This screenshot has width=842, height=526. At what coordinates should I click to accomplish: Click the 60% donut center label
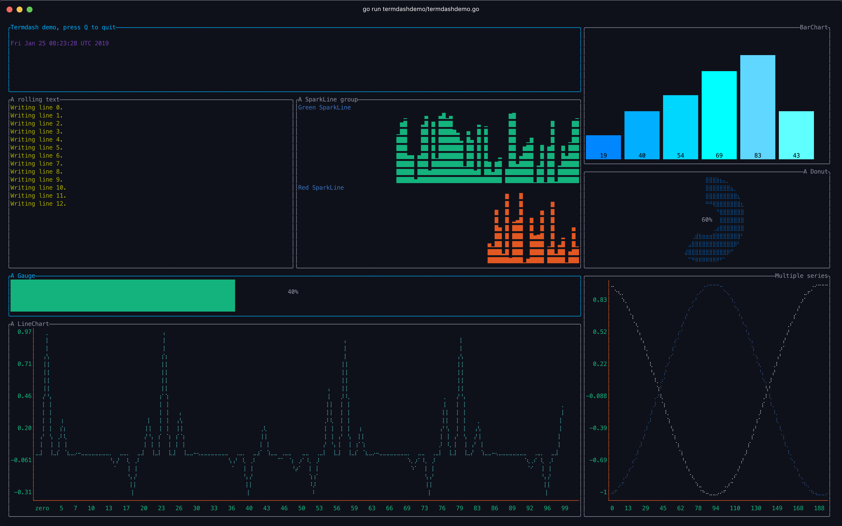tap(707, 219)
